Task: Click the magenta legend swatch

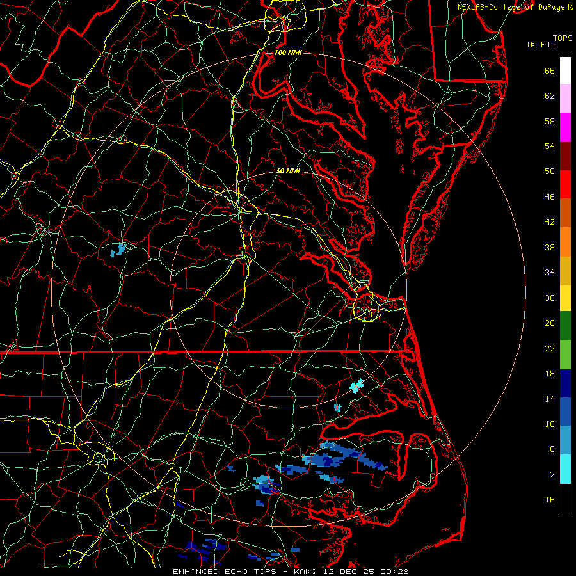Action: pyautogui.click(x=565, y=127)
